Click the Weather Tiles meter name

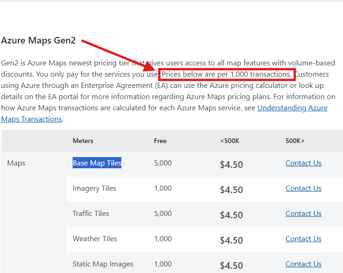tap(95, 239)
